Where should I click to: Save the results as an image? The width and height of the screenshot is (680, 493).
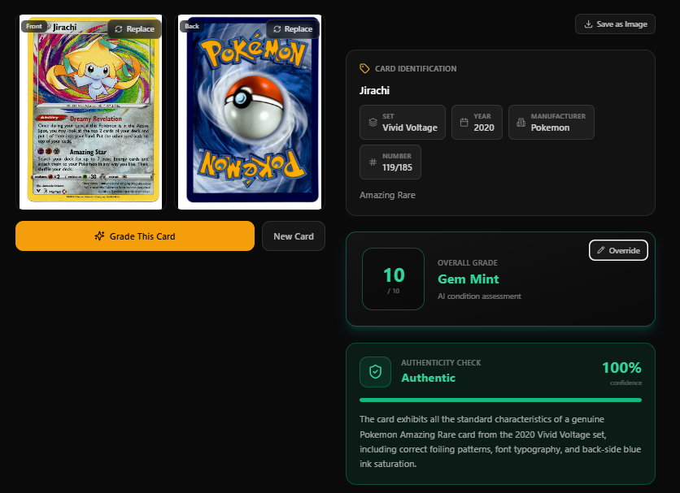pos(615,24)
